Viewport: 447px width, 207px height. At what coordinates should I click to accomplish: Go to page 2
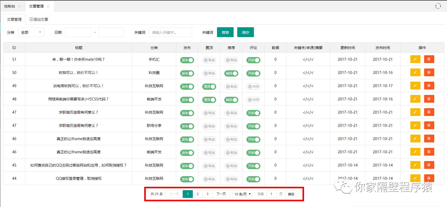[x=198, y=194]
